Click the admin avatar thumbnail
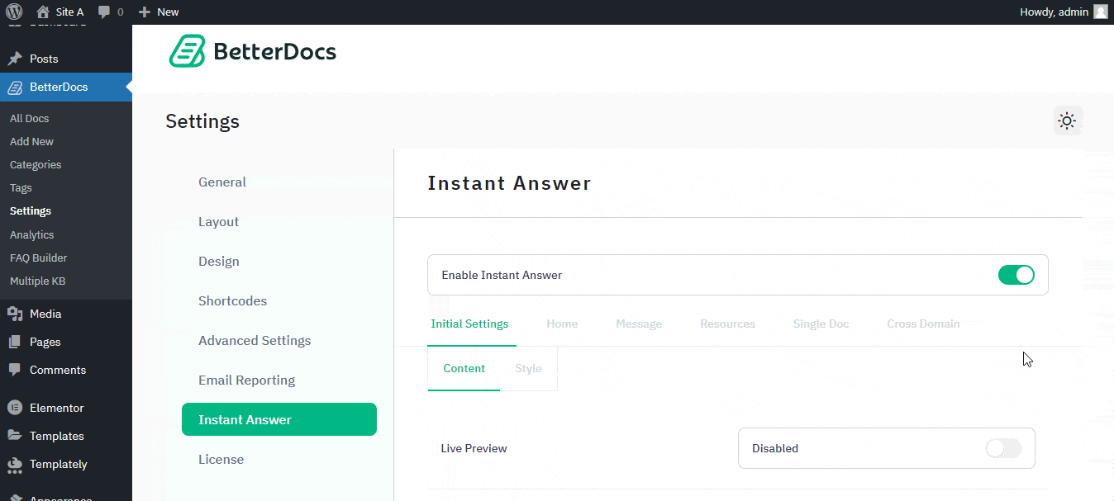 tap(1101, 12)
